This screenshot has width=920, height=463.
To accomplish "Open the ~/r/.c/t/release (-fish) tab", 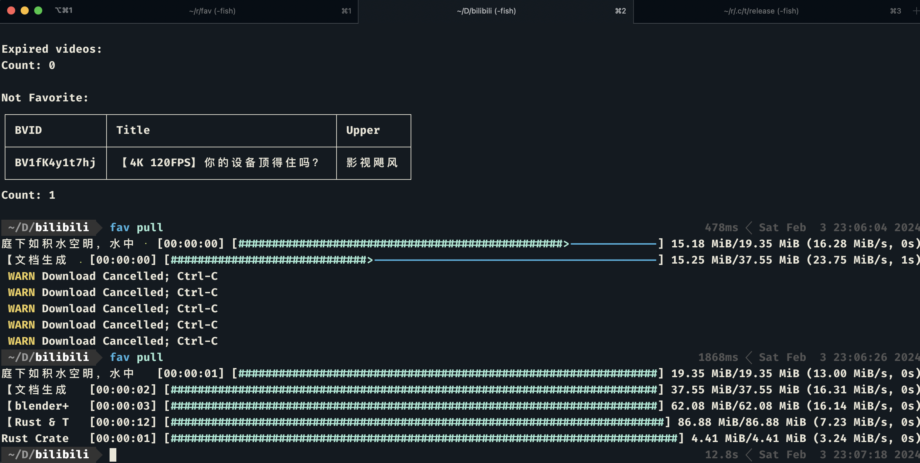I will pos(761,11).
